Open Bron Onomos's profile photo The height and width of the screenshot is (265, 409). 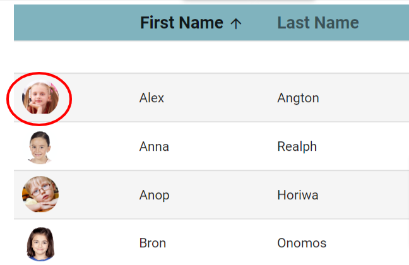40,244
